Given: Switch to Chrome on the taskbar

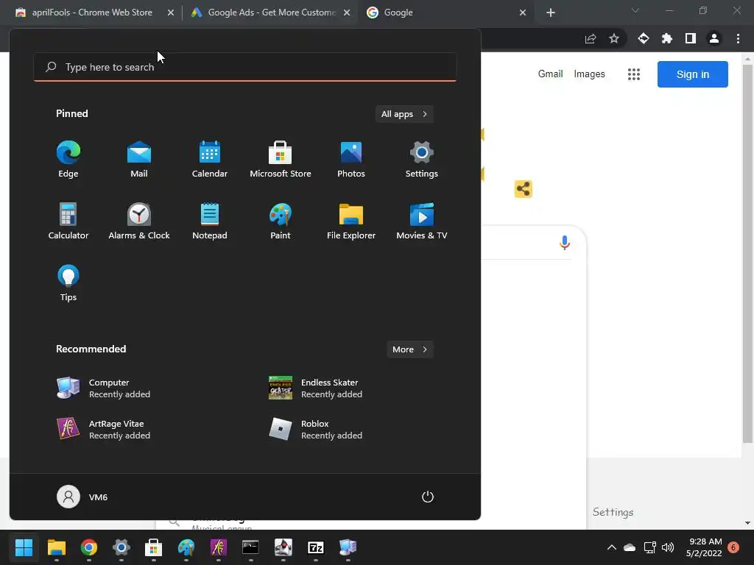Looking at the screenshot, I should (89, 547).
